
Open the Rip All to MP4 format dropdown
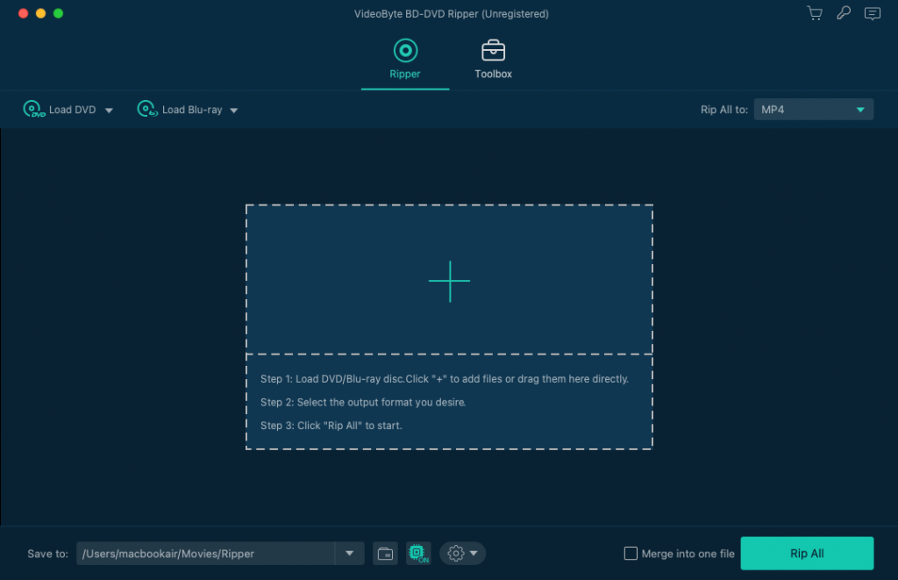(813, 110)
